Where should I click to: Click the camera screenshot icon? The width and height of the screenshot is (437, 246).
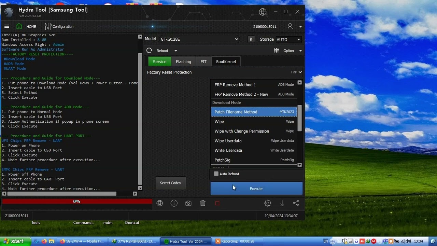[188, 203]
